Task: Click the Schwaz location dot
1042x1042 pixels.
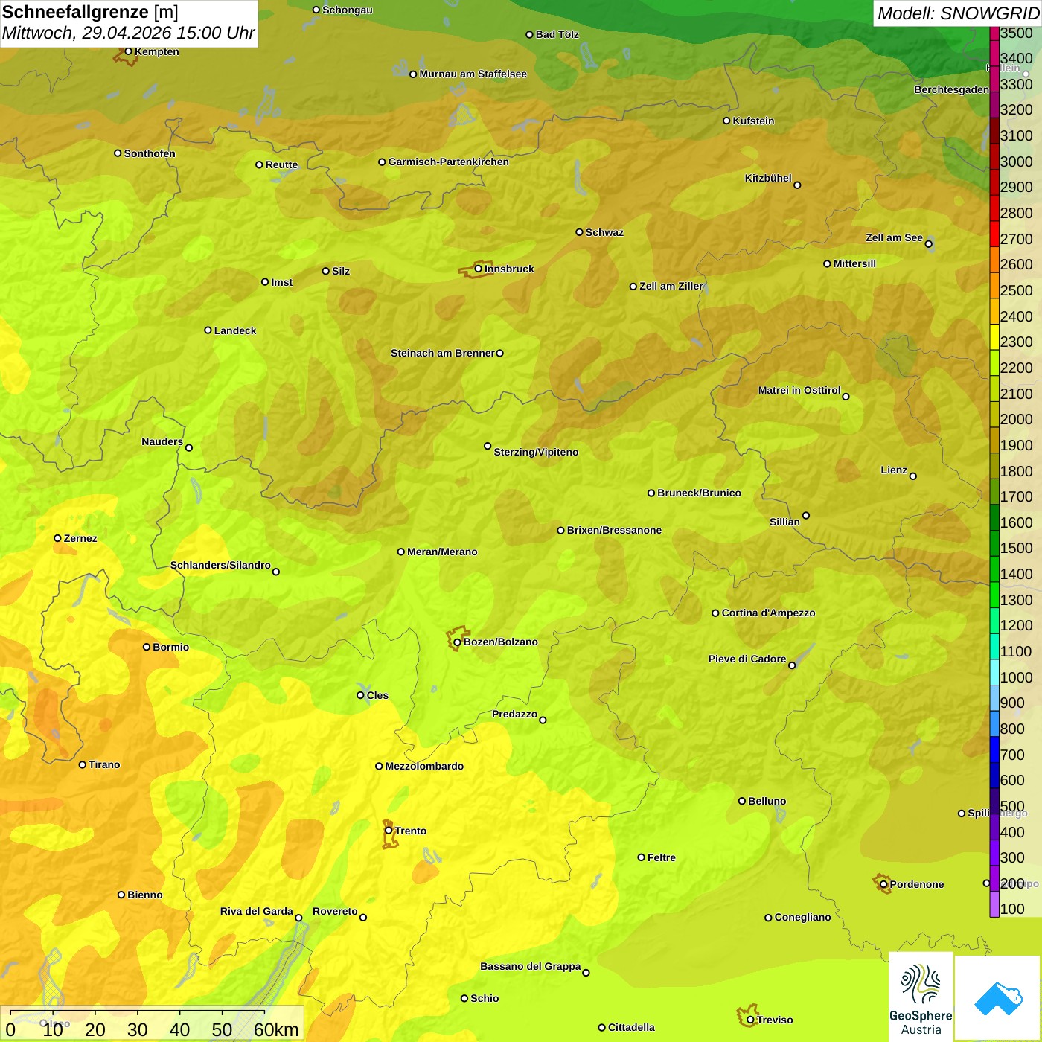Action: tap(579, 232)
